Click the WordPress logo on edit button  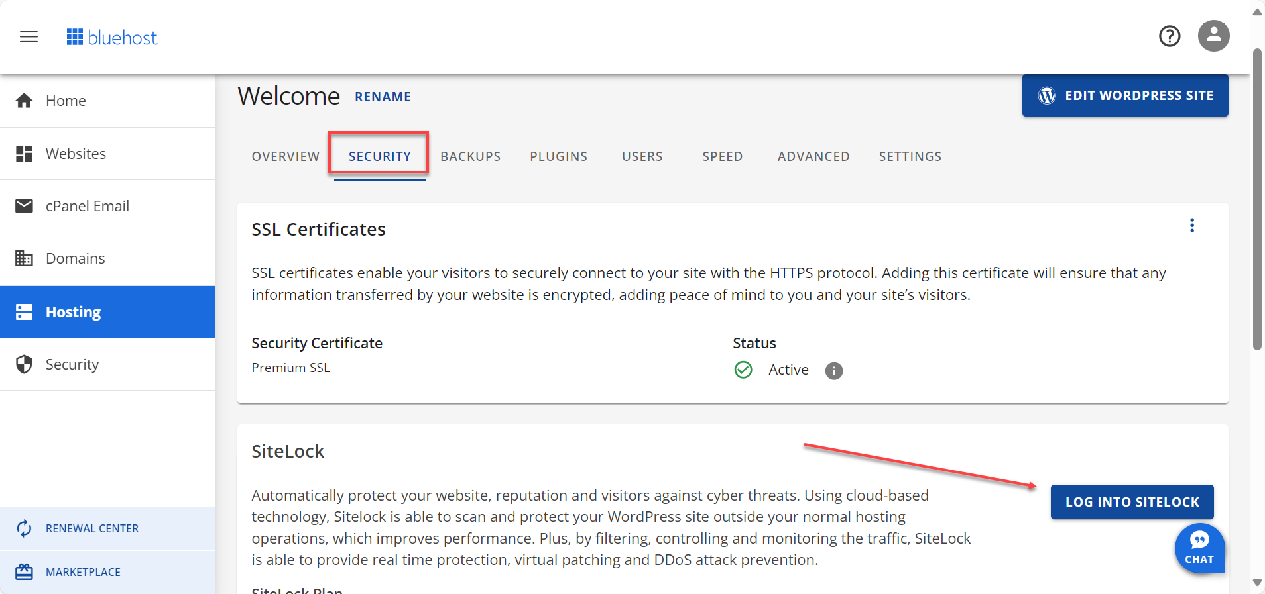1047,95
